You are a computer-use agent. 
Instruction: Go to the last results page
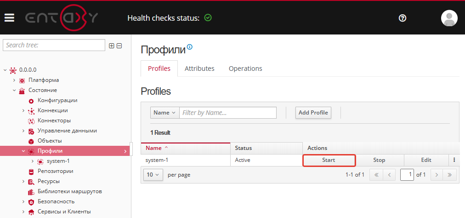[x=449, y=175]
